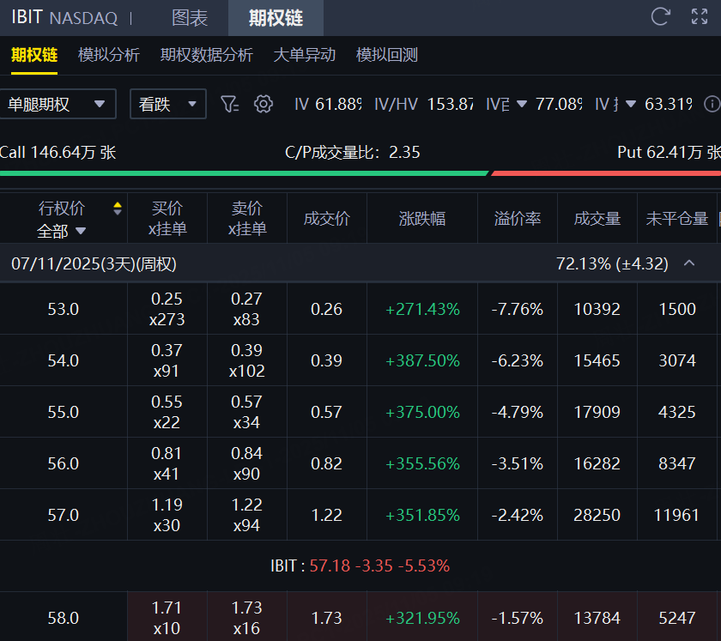Open the option chain filter icon
The width and height of the screenshot is (721, 641).
point(228,104)
